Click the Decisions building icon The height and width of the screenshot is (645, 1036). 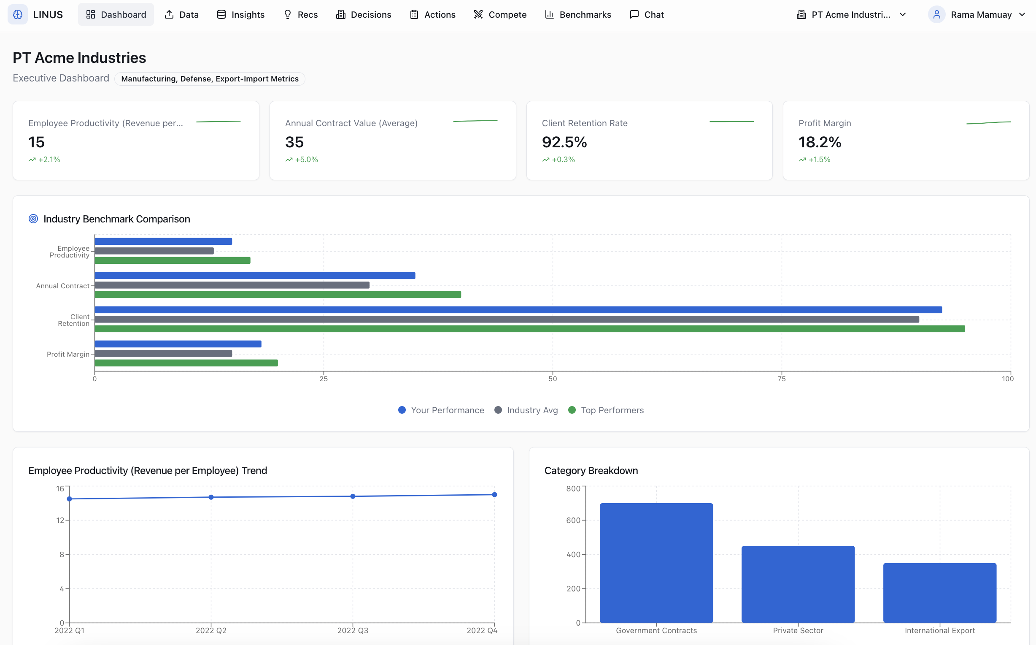point(340,14)
